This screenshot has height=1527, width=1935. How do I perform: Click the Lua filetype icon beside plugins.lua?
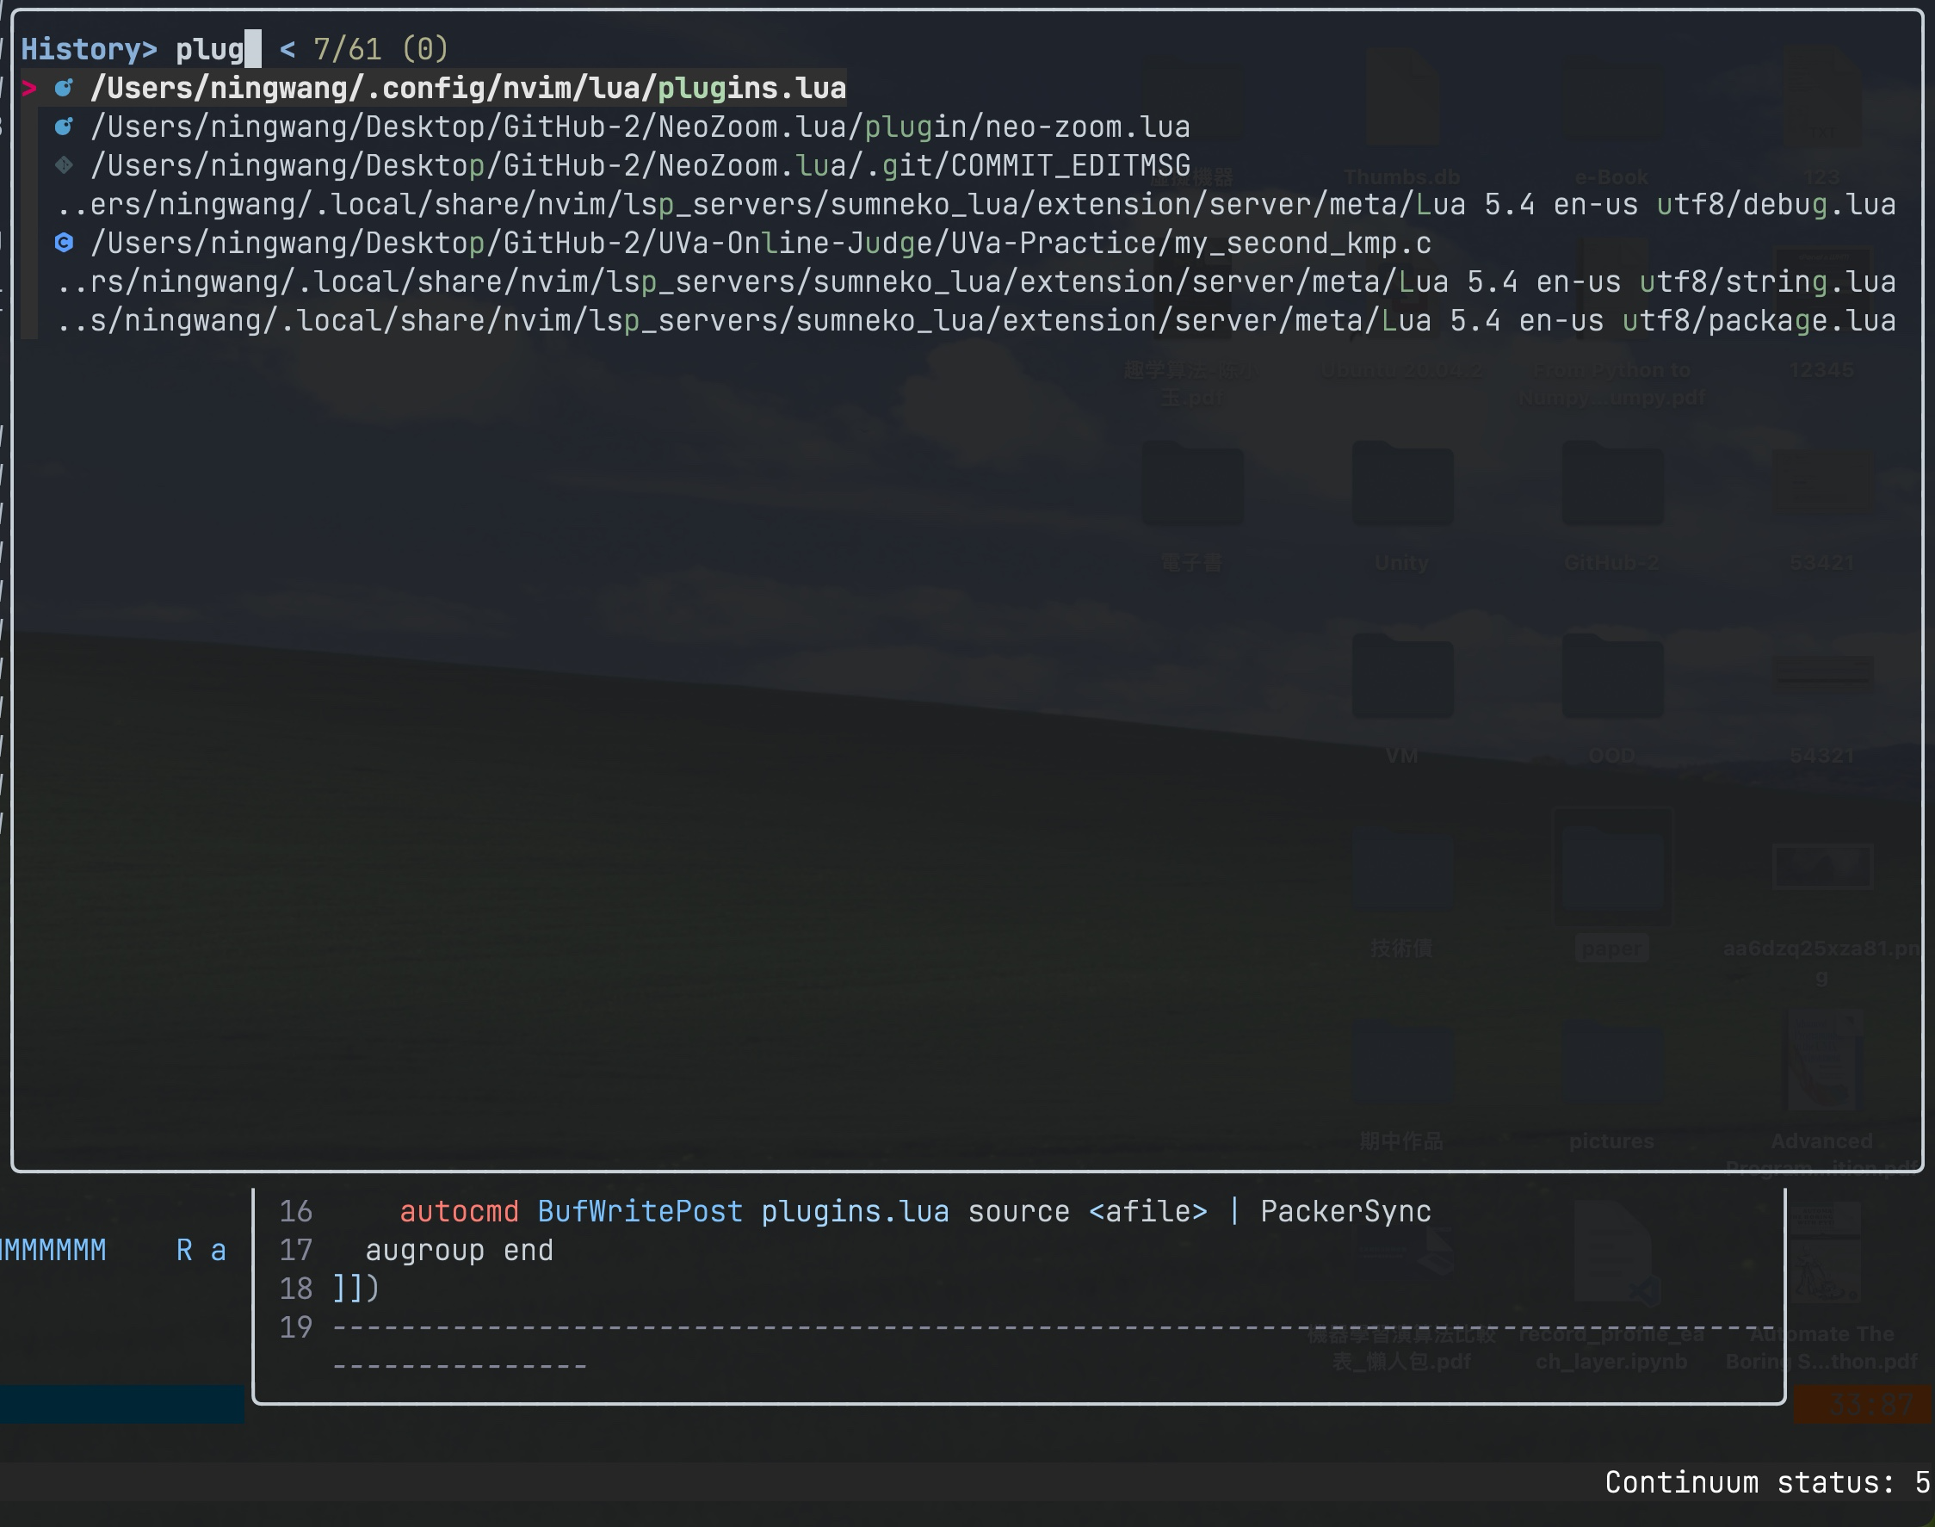[x=63, y=87]
